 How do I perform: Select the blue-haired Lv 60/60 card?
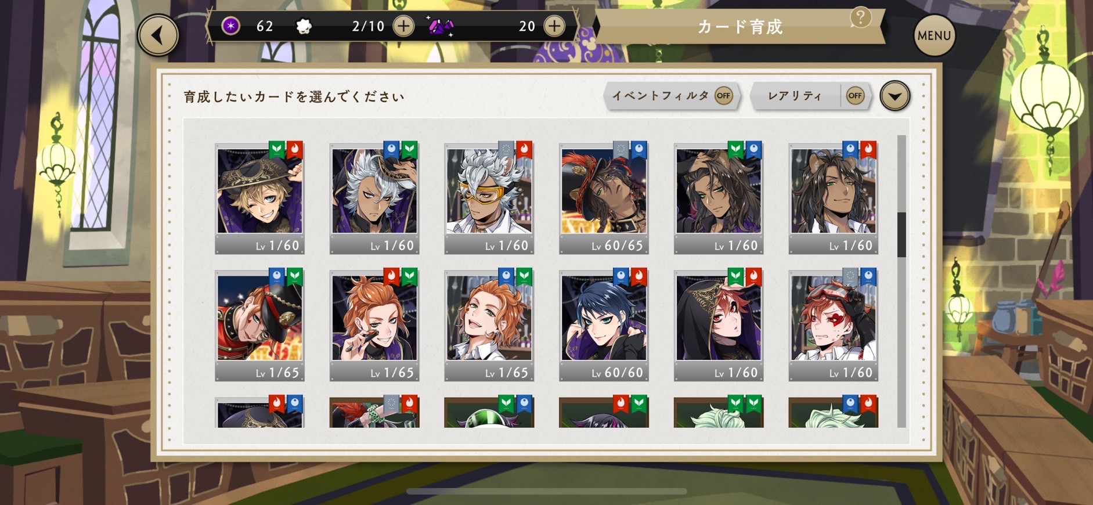(x=603, y=326)
